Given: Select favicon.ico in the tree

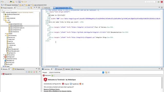Looking at the screenshot, I should 12,38.
